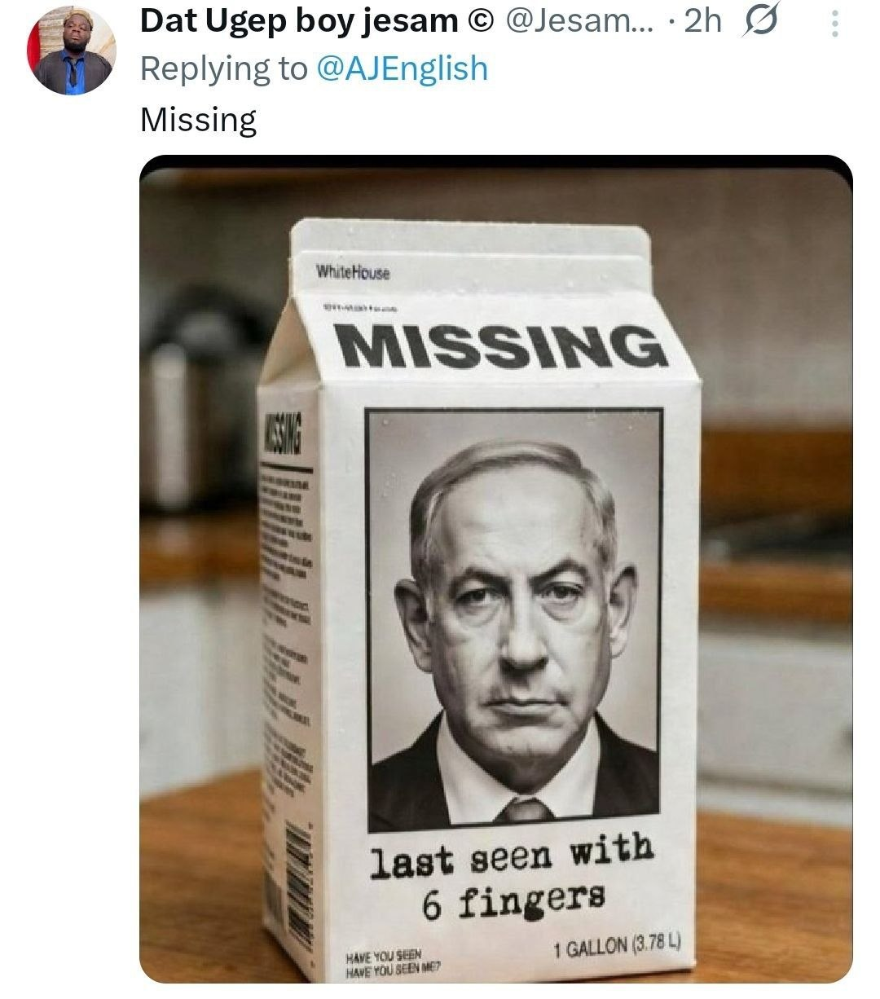Click the 1 GALLON (3.78 L) text
The image size is (880, 999).
pos(615,948)
